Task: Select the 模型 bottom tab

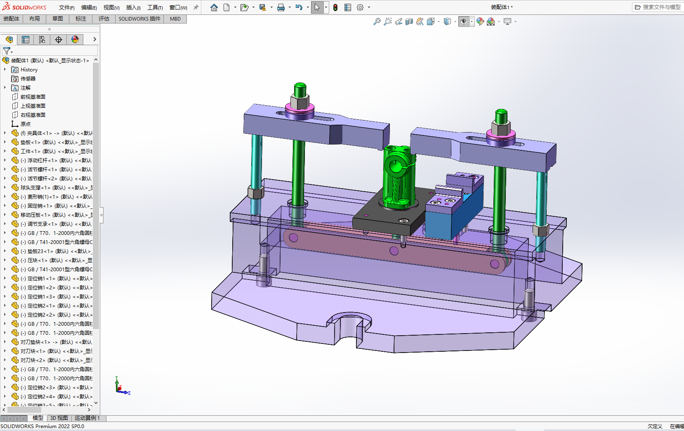Action: pyautogui.click(x=38, y=418)
